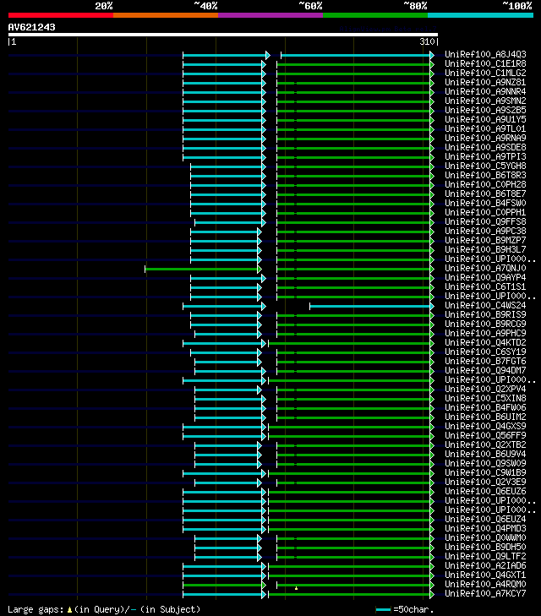Click the UniRef100_Q4GXS9 label
This screenshot has height=616, width=541.
click(485, 426)
